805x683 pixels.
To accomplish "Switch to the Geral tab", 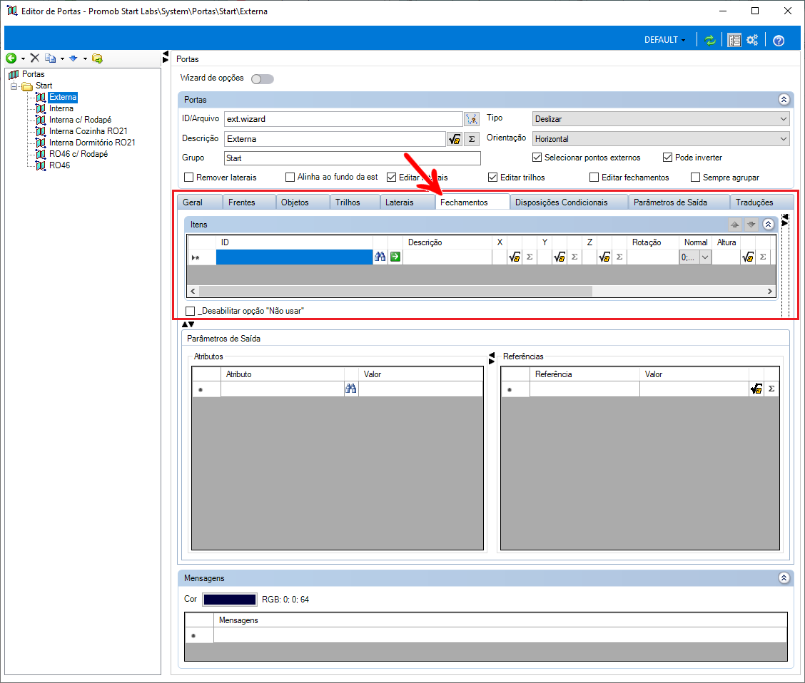I will pos(200,202).
